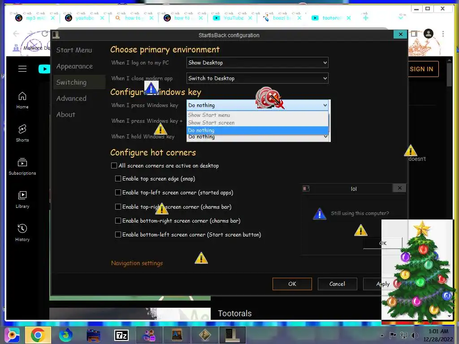Open 7-Zip from the taskbar
This screenshot has height=344, width=459.
click(121, 335)
